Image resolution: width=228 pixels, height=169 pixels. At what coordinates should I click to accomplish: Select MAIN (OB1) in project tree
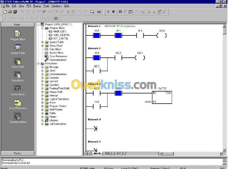tap(60, 31)
